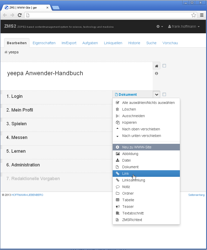Open the 2. Mein Profil chapter
The width and height of the screenshot is (207, 250).
(20, 110)
